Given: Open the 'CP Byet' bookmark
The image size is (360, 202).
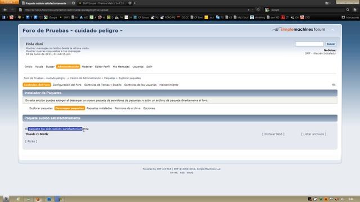Looking at the screenshot, I should pos(197,17).
